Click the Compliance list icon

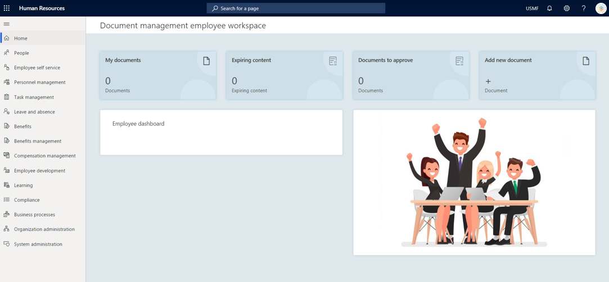pyautogui.click(x=6, y=200)
